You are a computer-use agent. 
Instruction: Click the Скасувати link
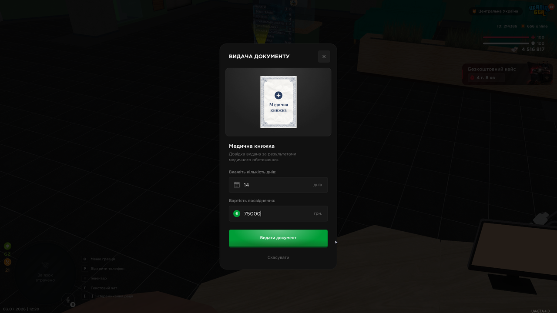(278, 257)
